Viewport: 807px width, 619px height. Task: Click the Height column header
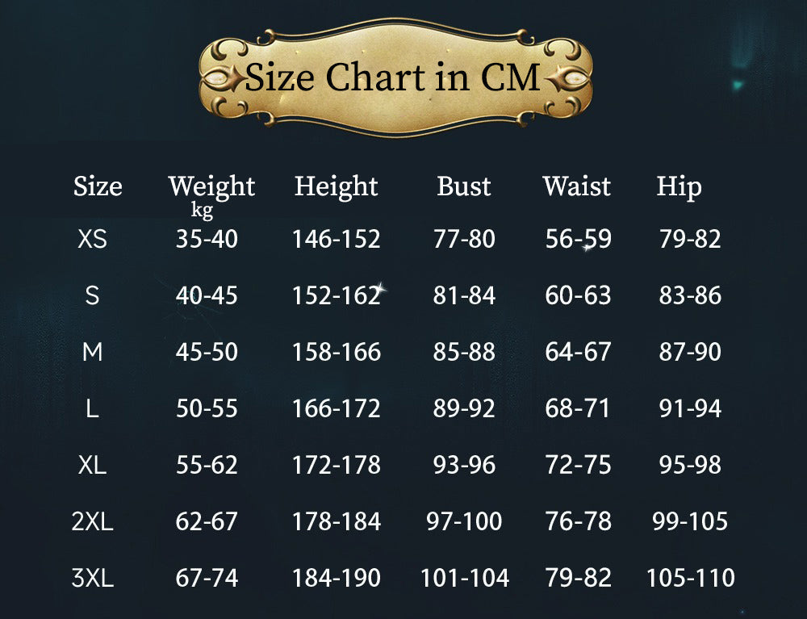pyautogui.click(x=336, y=186)
